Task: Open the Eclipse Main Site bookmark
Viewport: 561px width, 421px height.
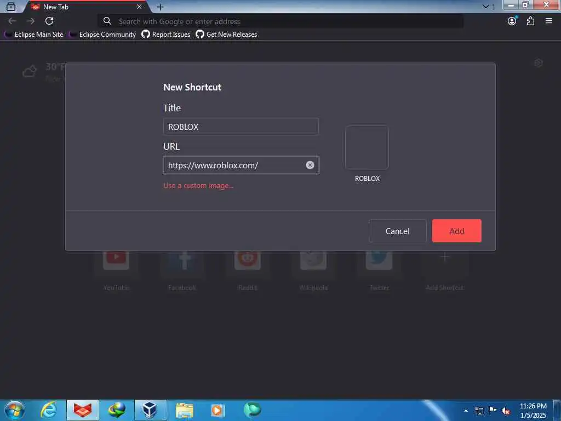Action: (33, 35)
